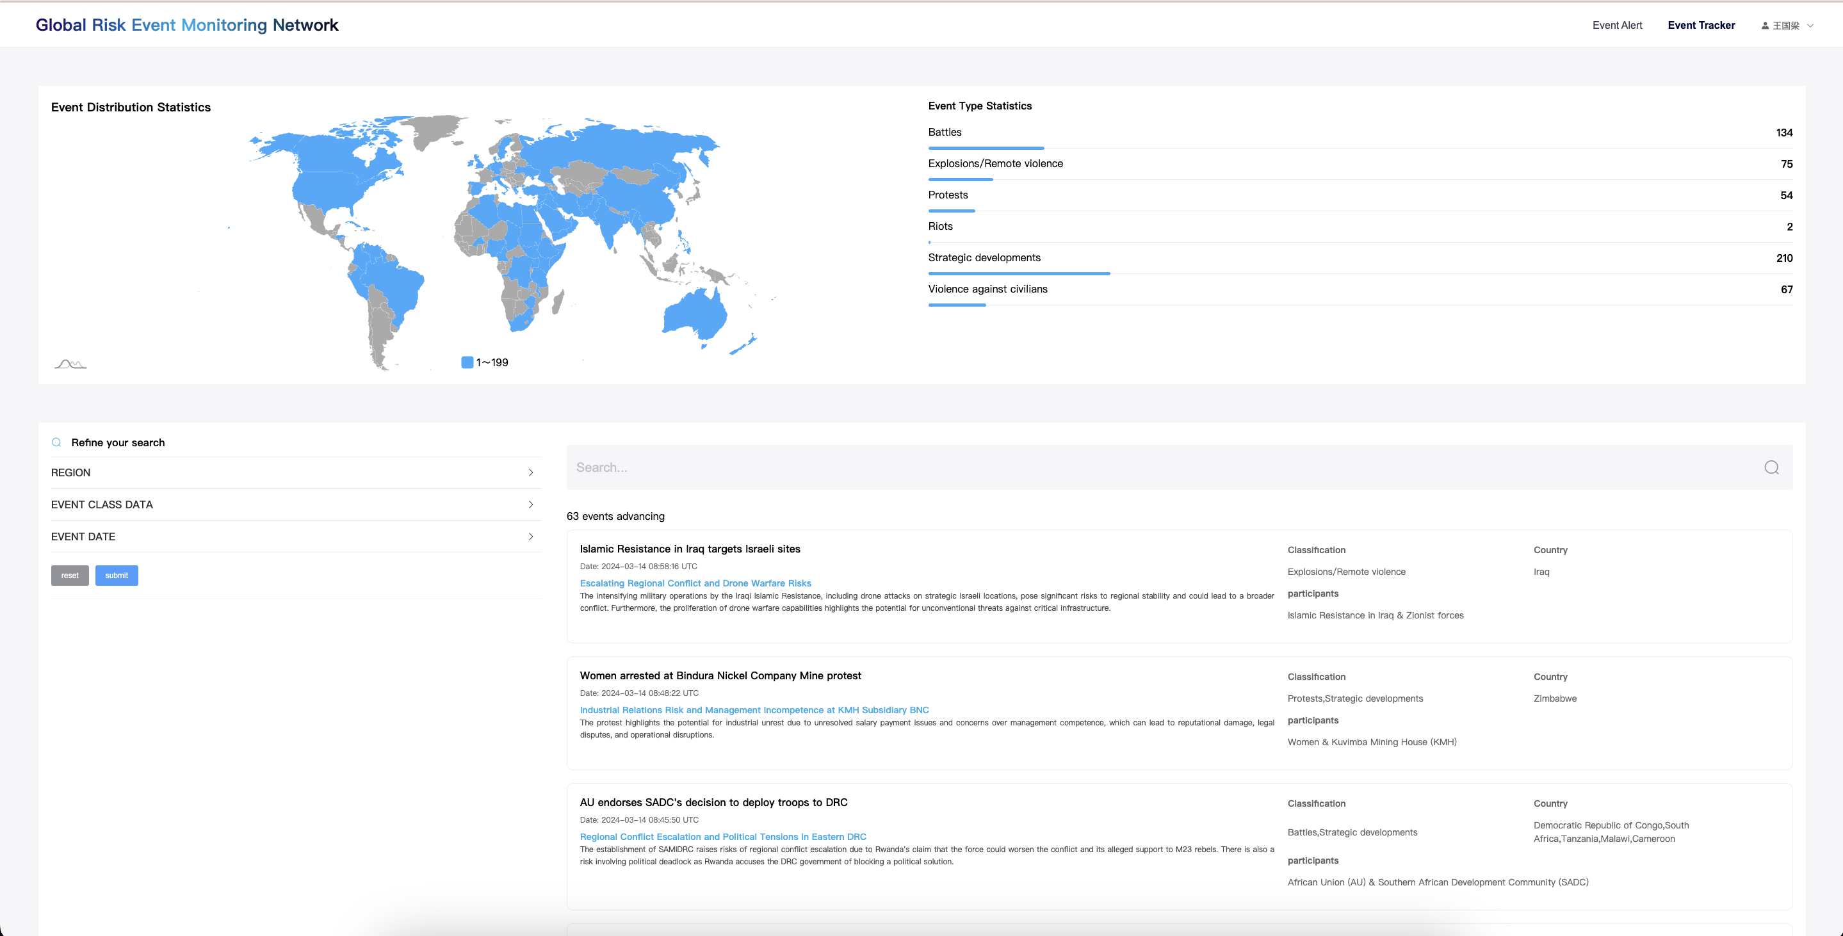Click the count 134 for Battles
The height and width of the screenshot is (936, 1843).
(x=1784, y=133)
